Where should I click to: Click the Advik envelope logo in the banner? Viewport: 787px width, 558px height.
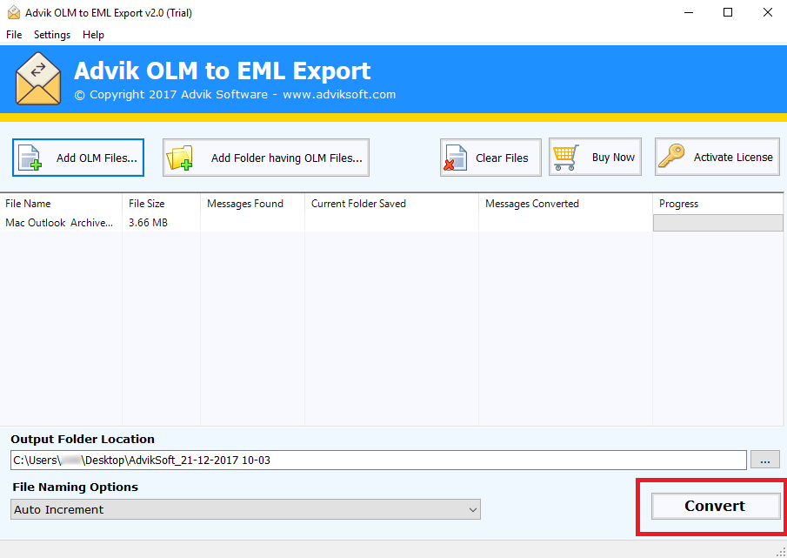38,79
